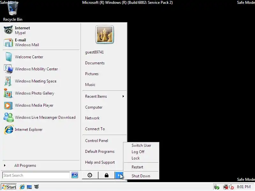Open Control Panel from the start menu
Screen dimensions: 255x191
click(97, 141)
